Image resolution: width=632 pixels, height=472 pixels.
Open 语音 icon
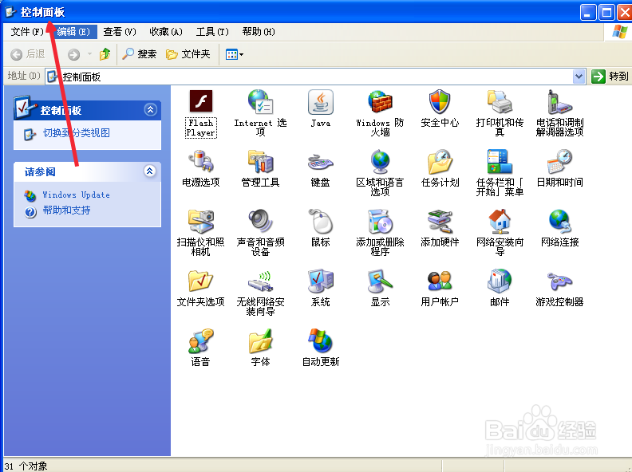(x=201, y=340)
